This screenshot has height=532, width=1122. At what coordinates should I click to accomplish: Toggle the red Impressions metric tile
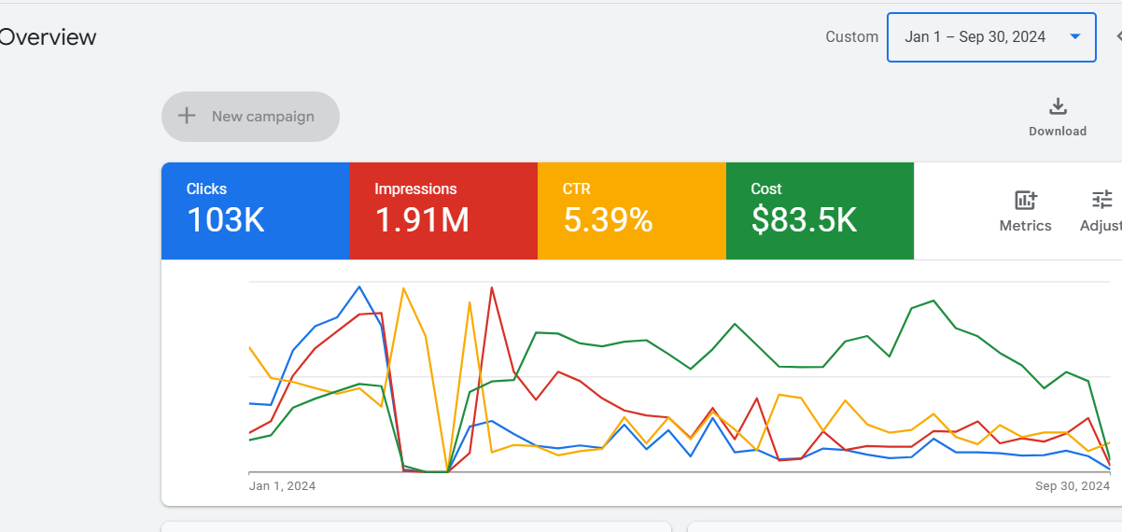pyautogui.click(x=442, y=211)
